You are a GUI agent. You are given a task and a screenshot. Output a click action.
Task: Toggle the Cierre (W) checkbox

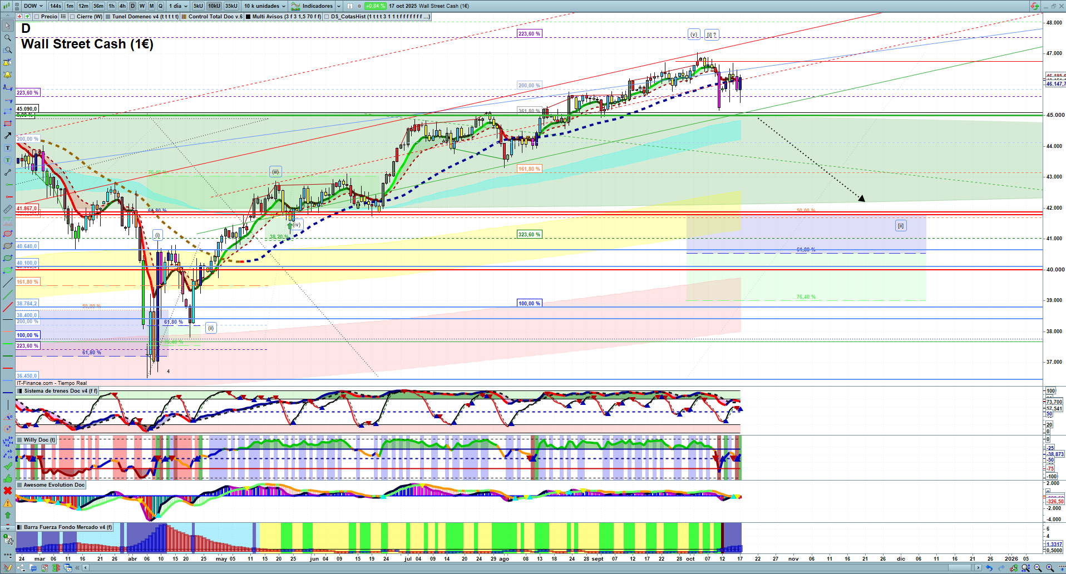pyautogui.click(x=72, y=17)
